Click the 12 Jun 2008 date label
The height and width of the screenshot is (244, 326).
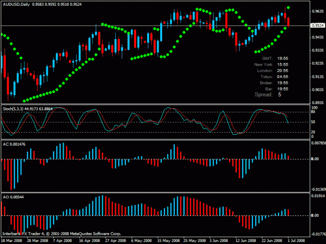[246, 240]
